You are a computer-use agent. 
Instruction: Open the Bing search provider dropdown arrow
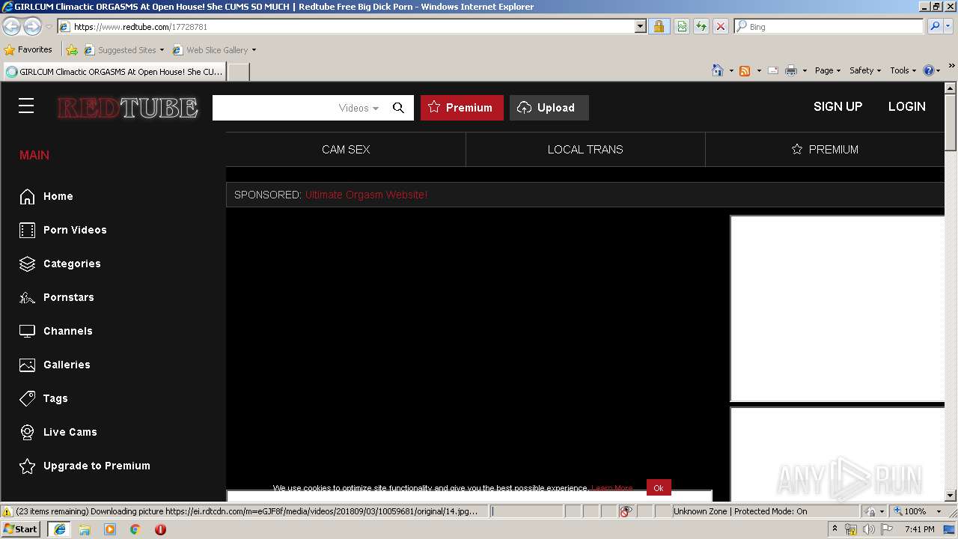[948, 26]
